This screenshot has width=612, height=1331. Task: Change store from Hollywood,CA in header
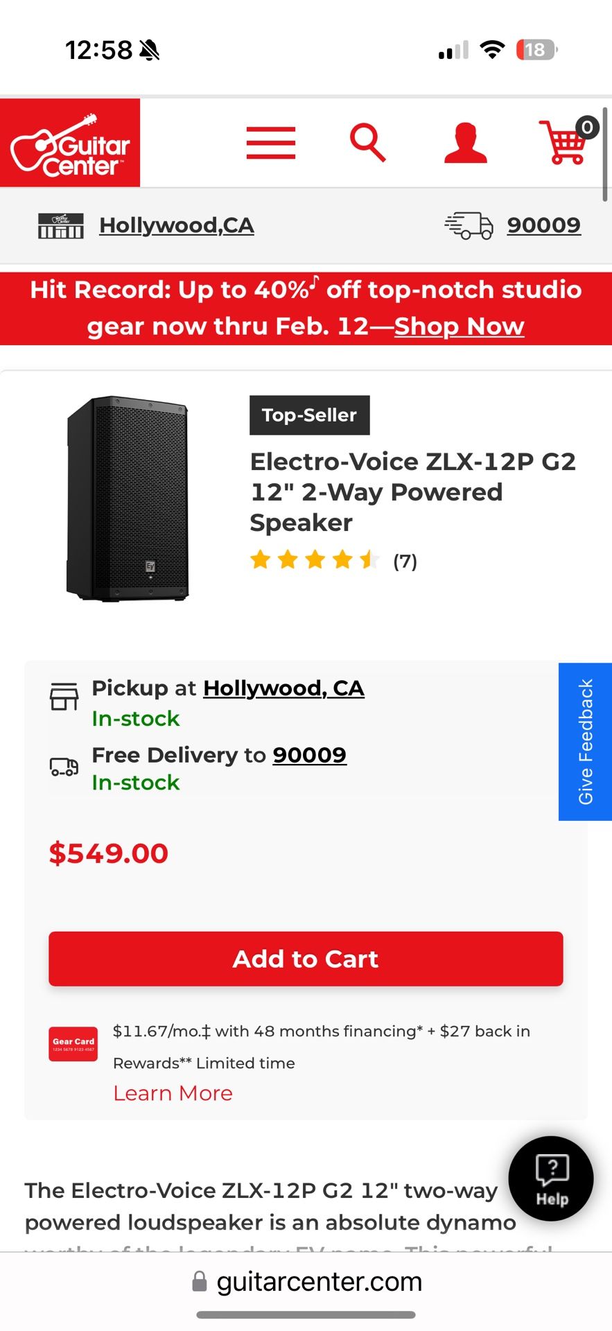pyautogui.click(x=177, y=225)
